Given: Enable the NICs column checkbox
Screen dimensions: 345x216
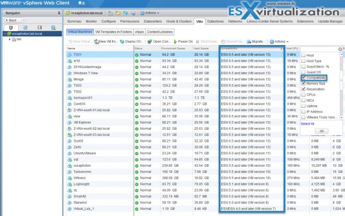Looking at the screenshot, I should 303,100.
